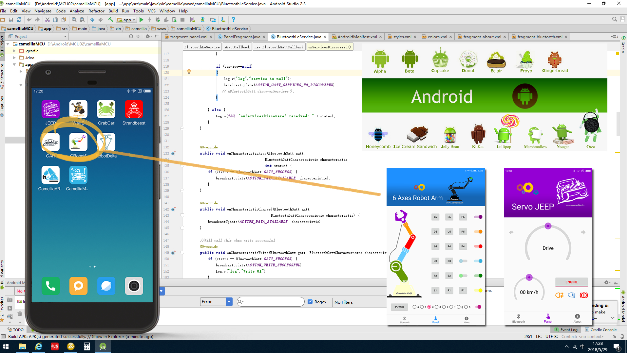Click the logcat search input field
Image resolution: width=629 pixels, height=353 pixels.
271,302
